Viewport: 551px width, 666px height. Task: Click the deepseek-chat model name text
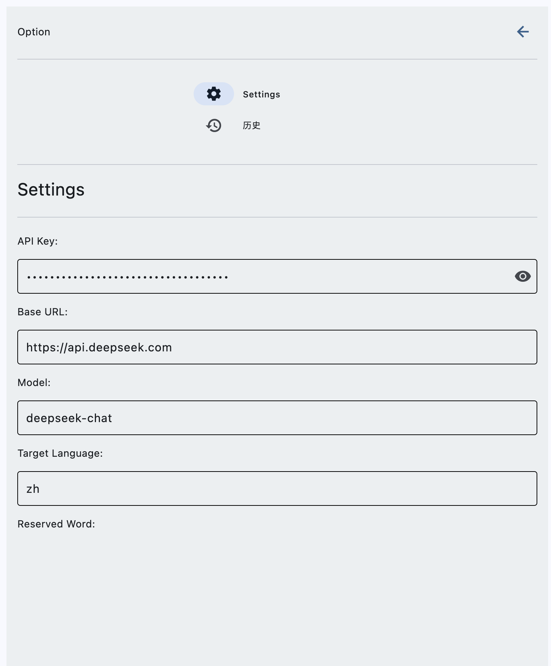tap(69, 418)
